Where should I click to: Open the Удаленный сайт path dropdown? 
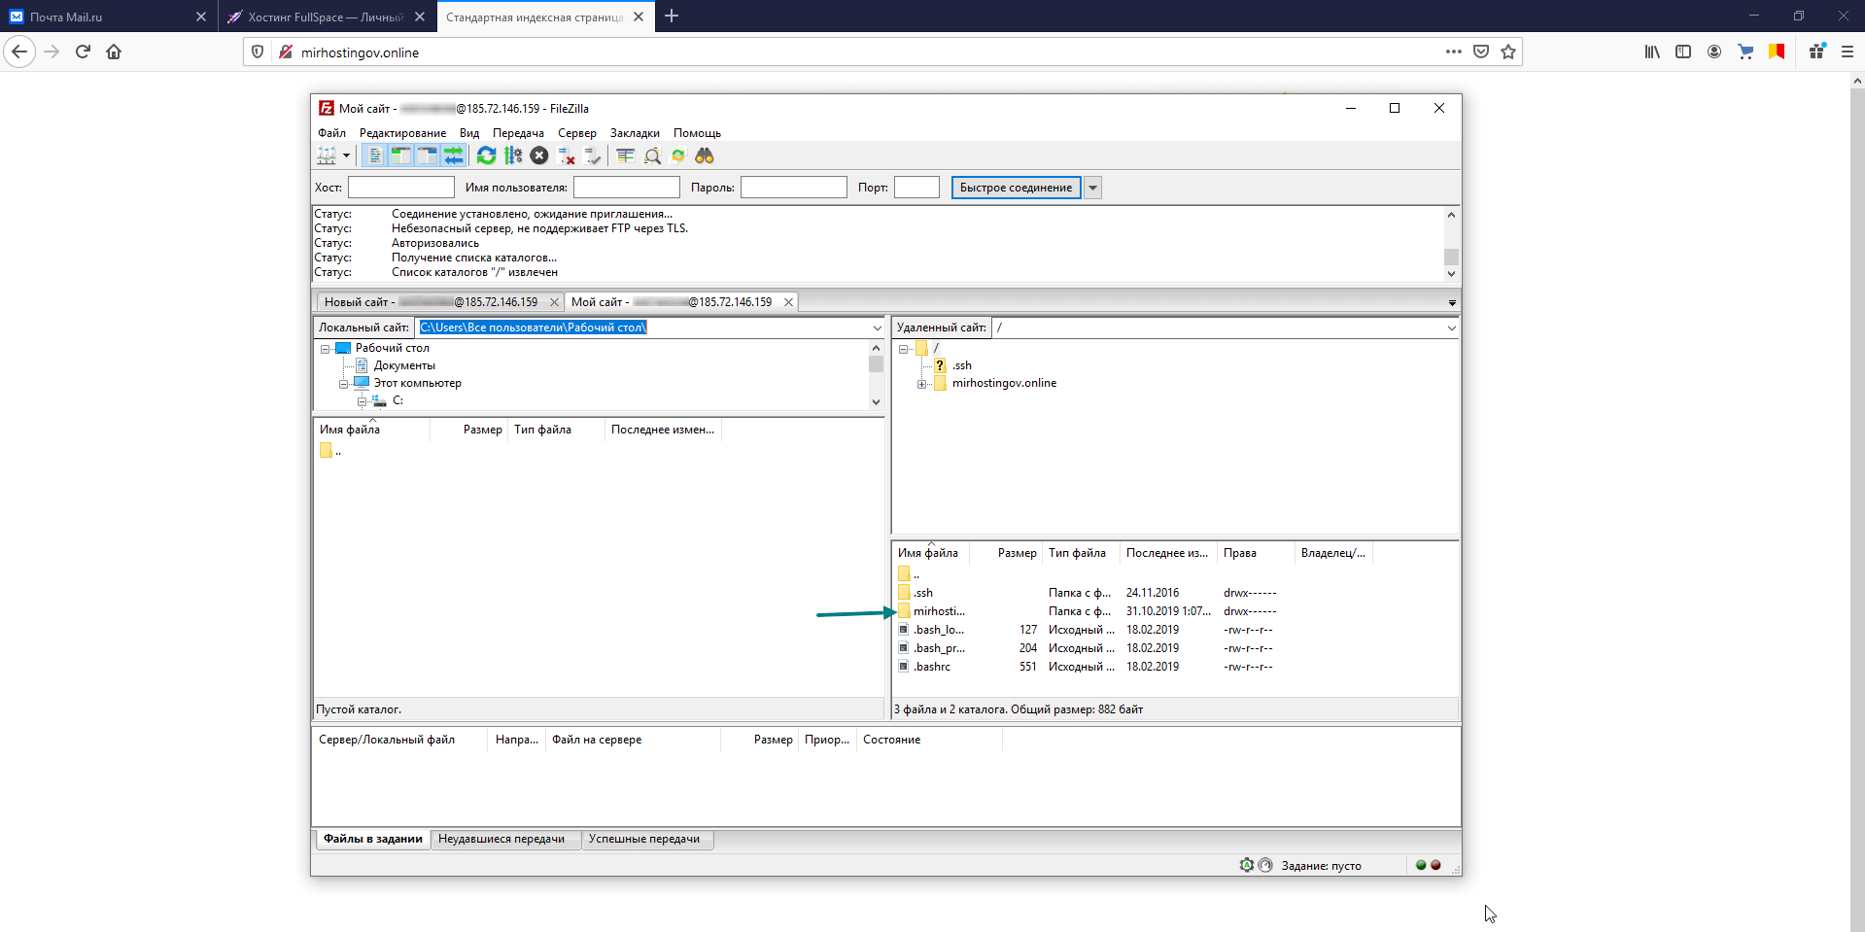[x=1451, y=328]
